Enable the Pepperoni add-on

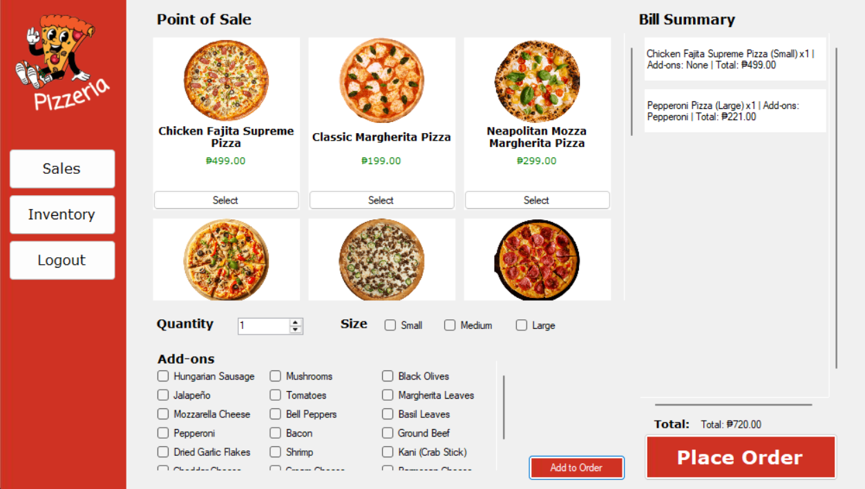click(162, 433)
